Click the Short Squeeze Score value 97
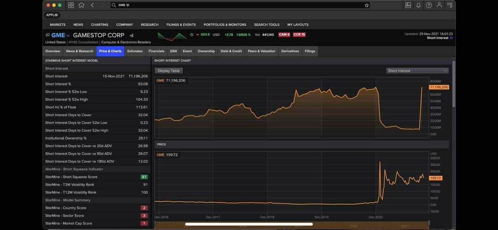This screenshot has height=230, width=498. point(145,177)
